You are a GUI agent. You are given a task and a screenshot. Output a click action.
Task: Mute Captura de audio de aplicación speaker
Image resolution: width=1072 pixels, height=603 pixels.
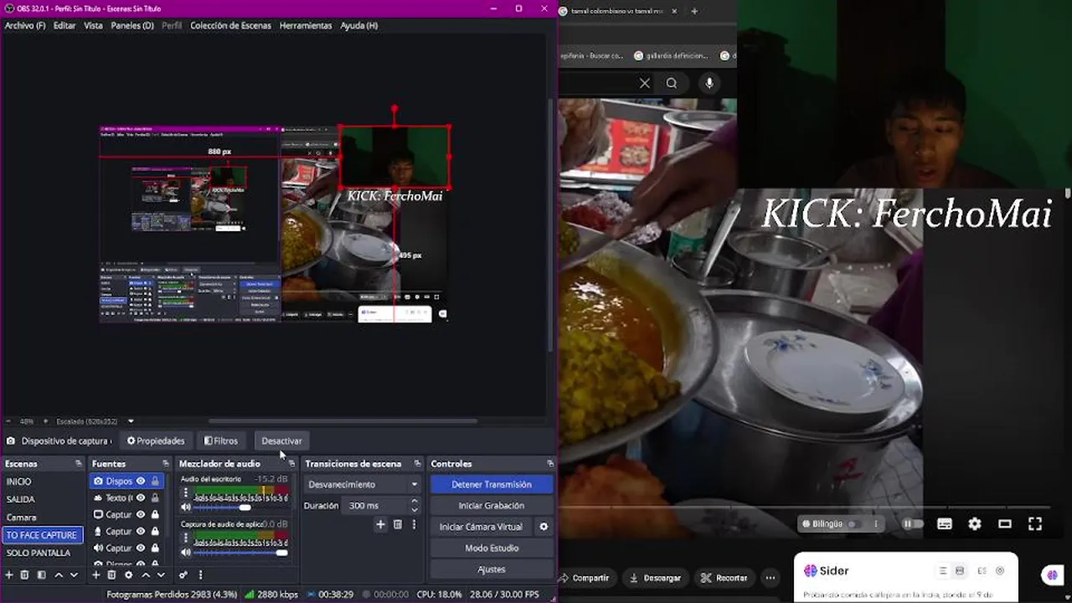(x=186, y=553)
